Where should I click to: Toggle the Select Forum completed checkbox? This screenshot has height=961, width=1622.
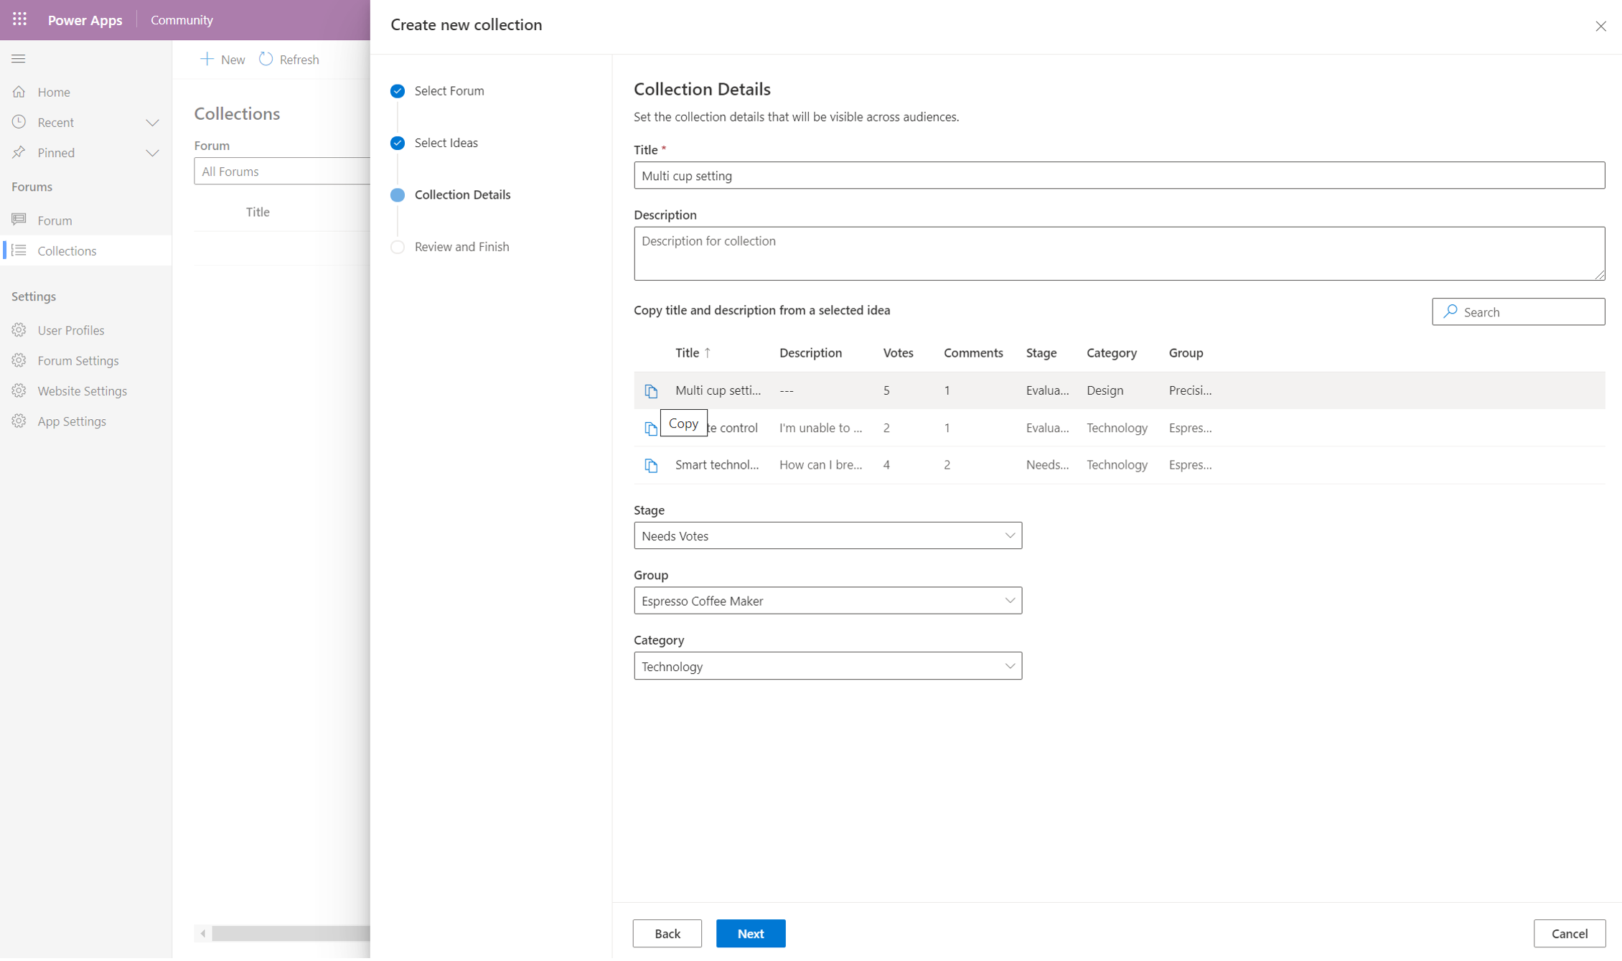[397, 90]
